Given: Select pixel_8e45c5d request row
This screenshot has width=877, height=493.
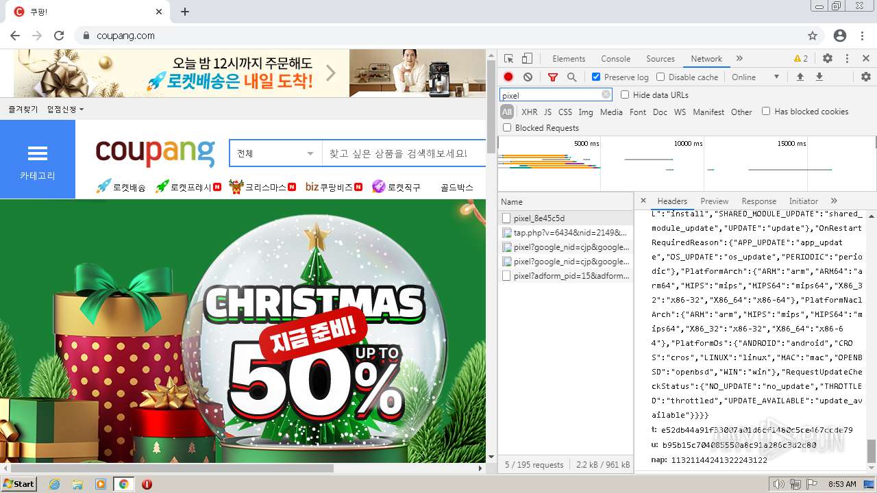Looking at the screenshot, I should pyautogui.click(x=566, y=218).
